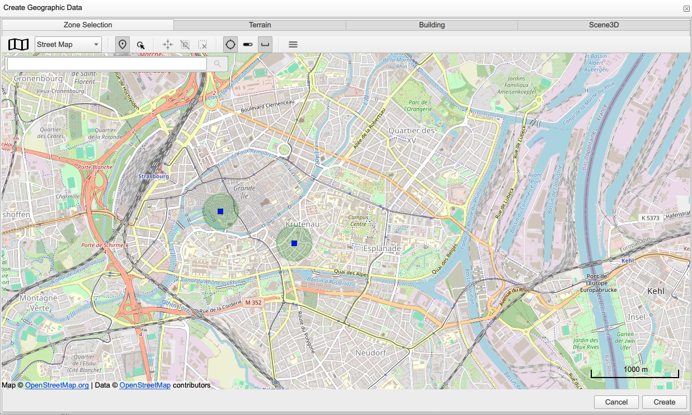The image size is (692, 415).
Task: Click the horizontal pill-shaped toolbar icon
Action: (x=248, y=45)
